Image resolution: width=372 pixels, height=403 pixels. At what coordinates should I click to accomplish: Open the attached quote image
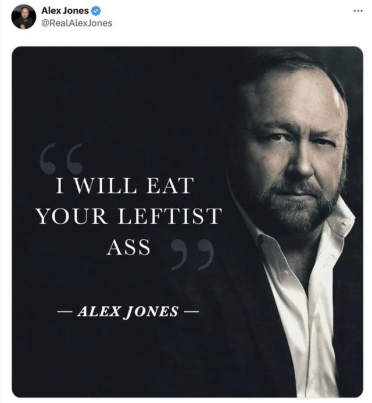[x=187, y=222]
